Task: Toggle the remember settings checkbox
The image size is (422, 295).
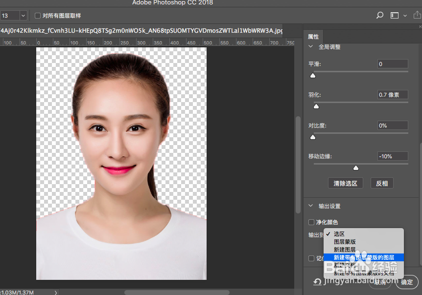Action: [x=311, y=258]
